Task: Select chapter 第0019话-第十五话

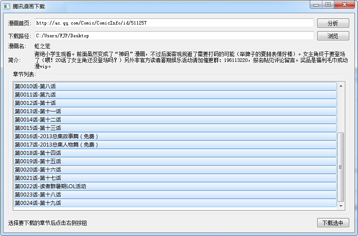Action: pos(175,161)
